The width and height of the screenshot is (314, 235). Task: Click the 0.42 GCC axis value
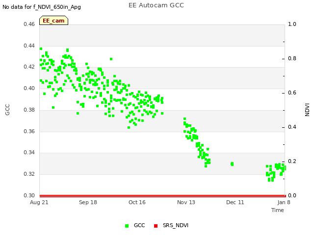[x=29, y=67]
